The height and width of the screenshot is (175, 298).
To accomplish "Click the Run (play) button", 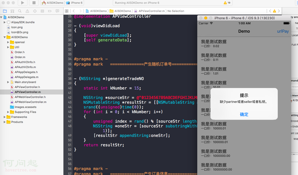I will coord(22,3).
